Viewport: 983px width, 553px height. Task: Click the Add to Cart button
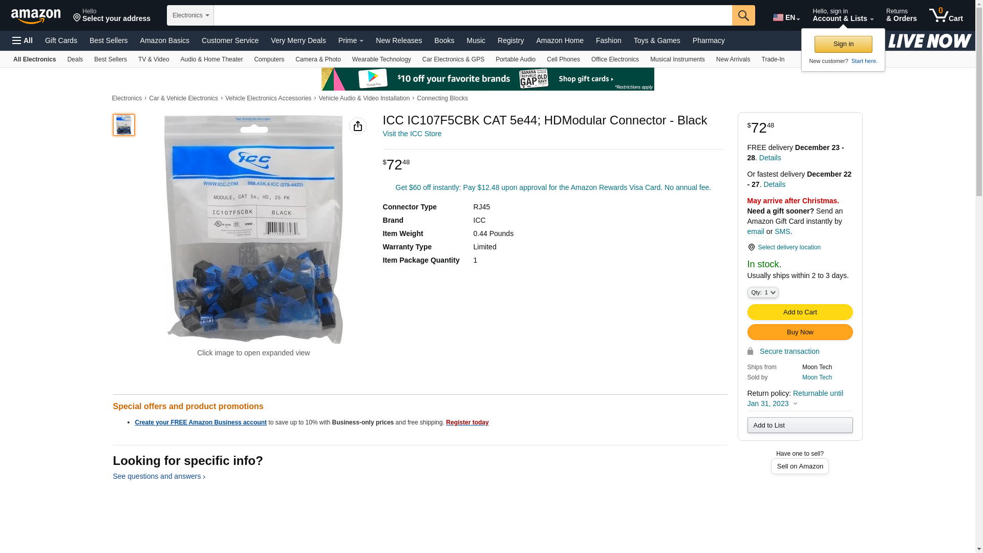[800, 312]
